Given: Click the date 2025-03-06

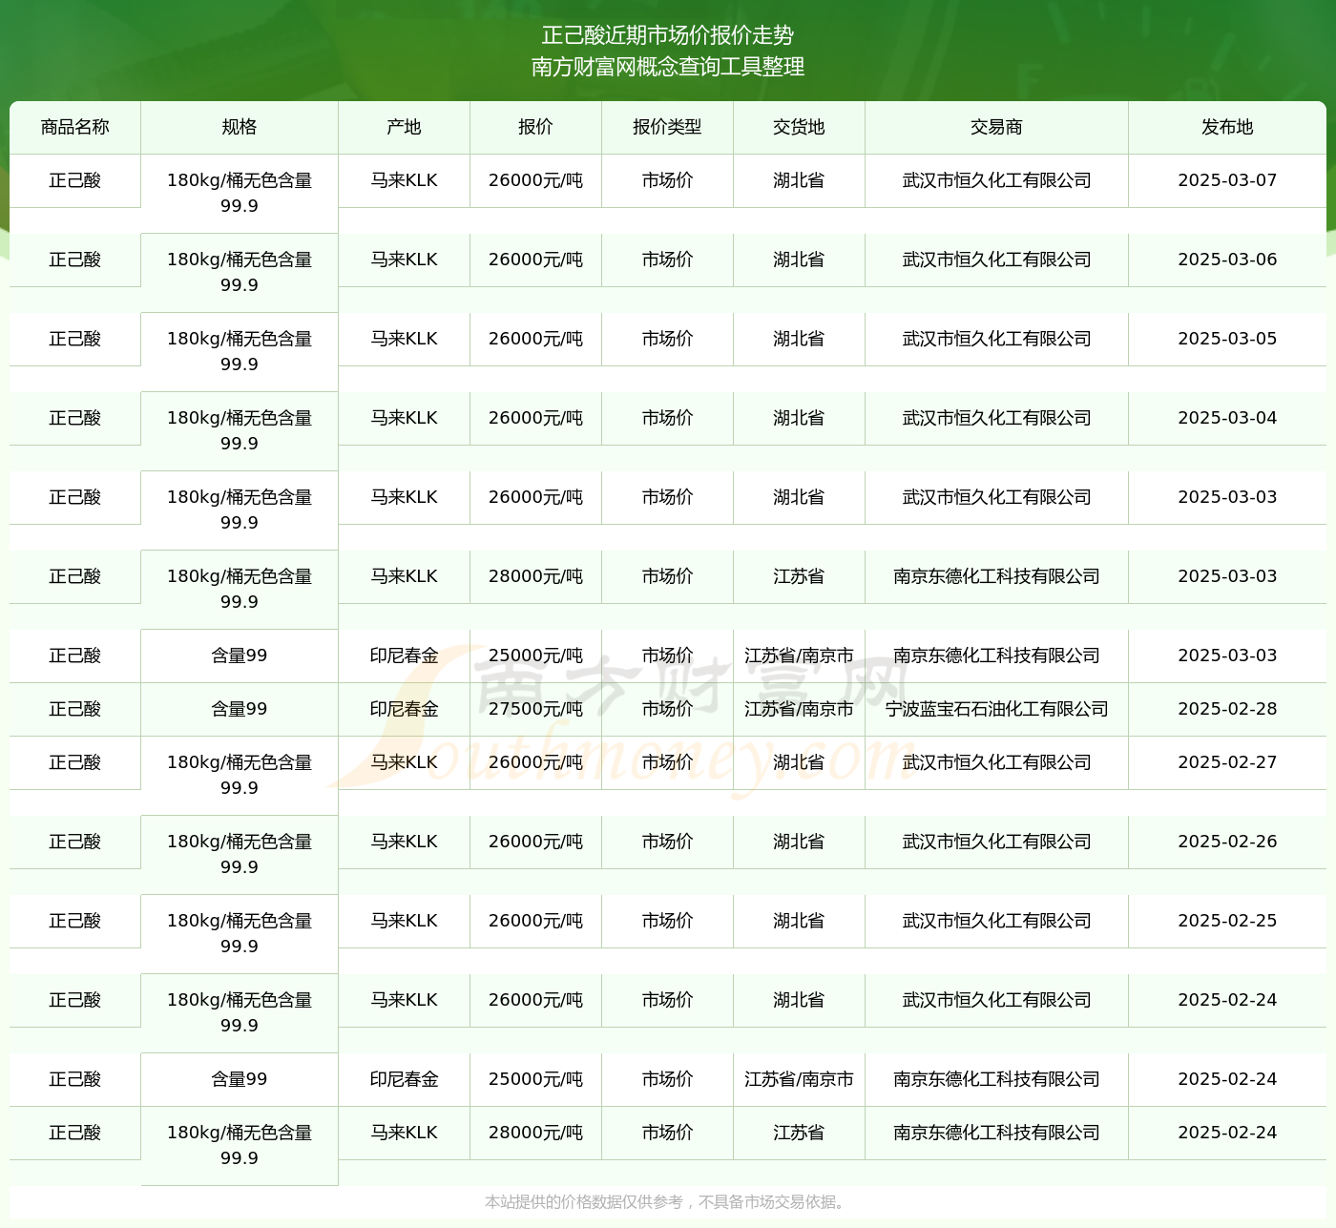Looking at the screenshot, I should coord(1227,260).
